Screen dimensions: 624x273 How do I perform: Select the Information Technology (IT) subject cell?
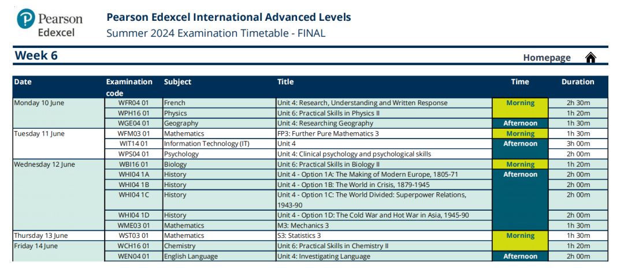[x=220, y=144]
